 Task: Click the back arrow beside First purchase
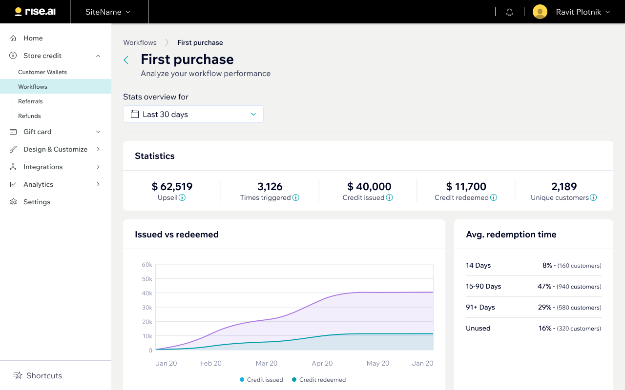(x=126, y=60)
